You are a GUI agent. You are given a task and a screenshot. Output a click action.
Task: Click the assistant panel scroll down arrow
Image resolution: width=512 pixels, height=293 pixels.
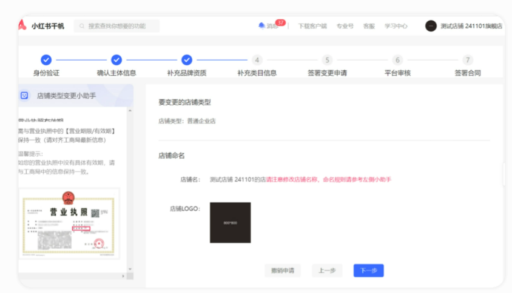pos(130,269)
